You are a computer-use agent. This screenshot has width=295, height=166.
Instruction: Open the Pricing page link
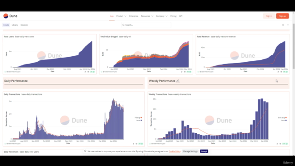coord(173,16)
